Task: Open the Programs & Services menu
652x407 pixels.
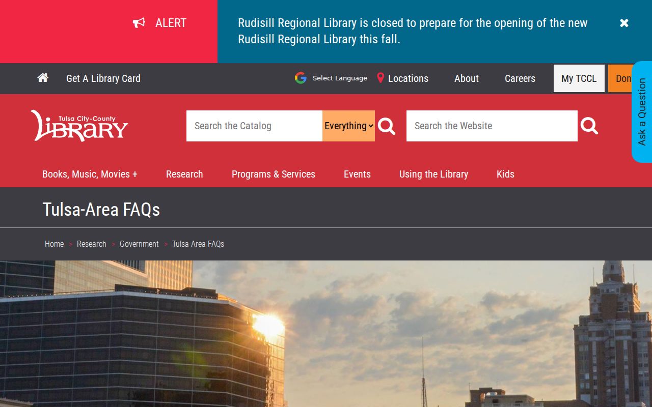Action: tap(274, 174)
